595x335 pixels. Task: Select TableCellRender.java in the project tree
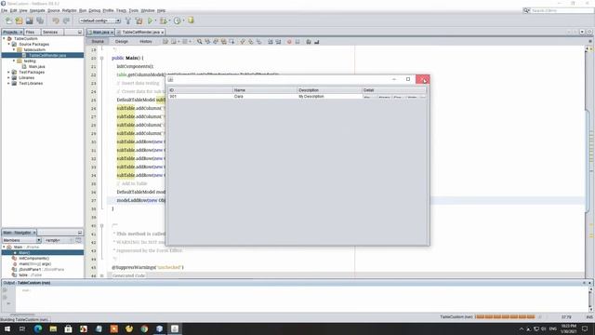click(47, 55)
